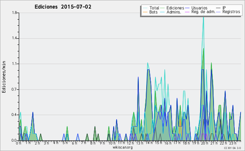Click the 1.4 y-axis value
Viewport: 245px width, 151px height.
[14, 38]
